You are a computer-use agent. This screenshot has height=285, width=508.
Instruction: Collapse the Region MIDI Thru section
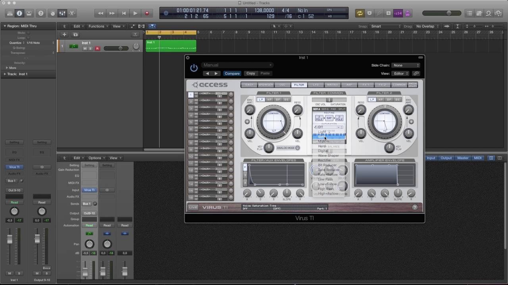point(5,26)
